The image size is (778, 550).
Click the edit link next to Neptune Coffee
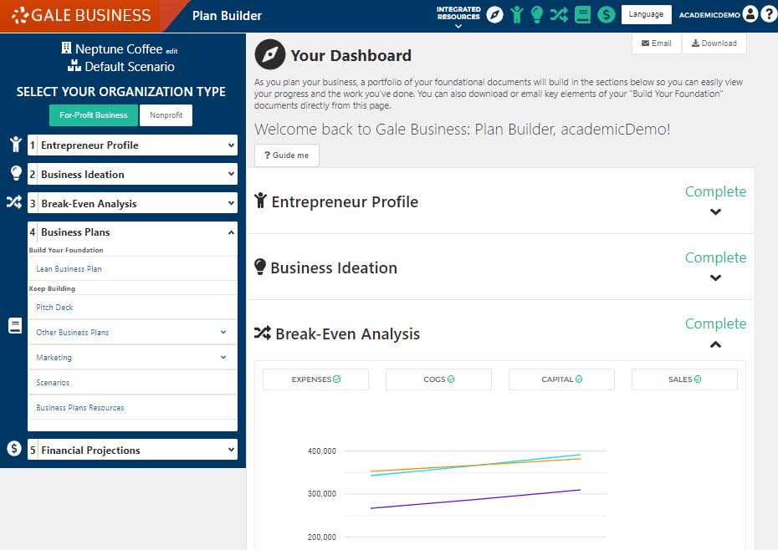[171, 51]
